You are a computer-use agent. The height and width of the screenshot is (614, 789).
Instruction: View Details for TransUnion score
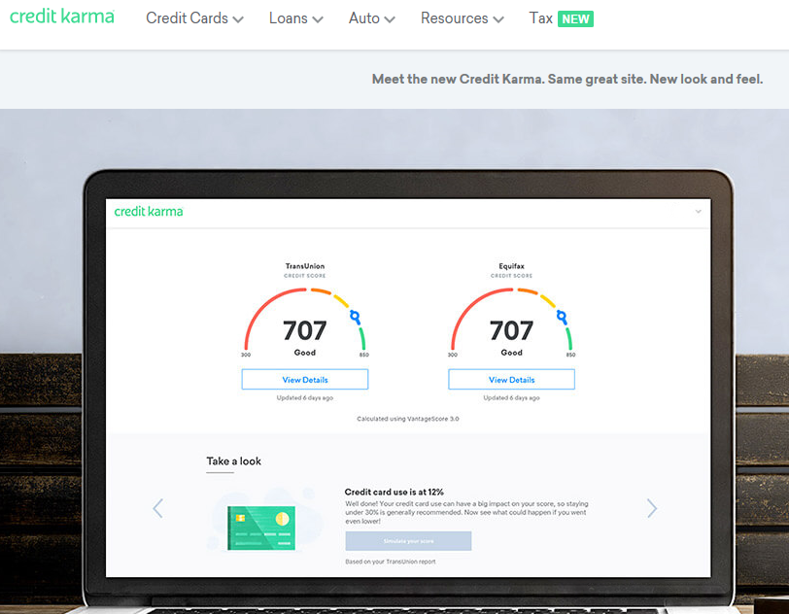[305, 380]
